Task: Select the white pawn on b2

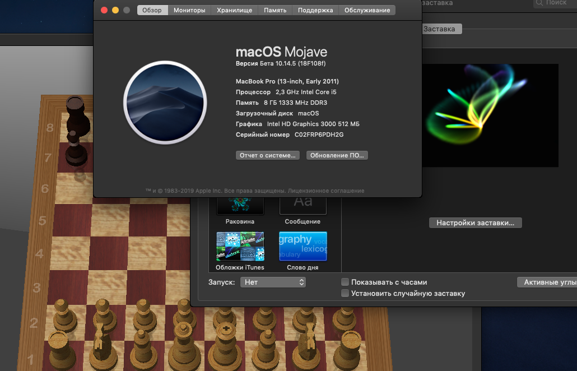Action: pos(104,316)
